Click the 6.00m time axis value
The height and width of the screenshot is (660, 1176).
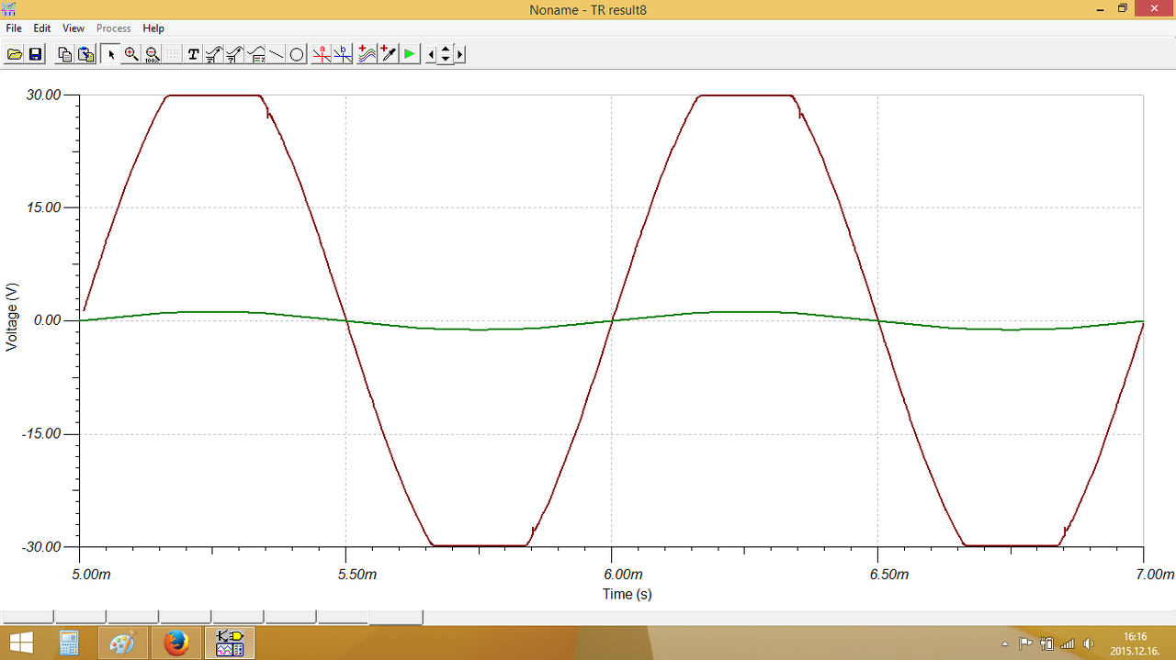tap(623, 575)
